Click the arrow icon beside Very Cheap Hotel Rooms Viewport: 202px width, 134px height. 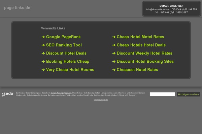click(43, 70)
